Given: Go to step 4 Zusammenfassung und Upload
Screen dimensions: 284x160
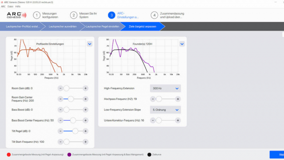Looking at the screenshot, I should pyautogui.click(x=168, y=16).
